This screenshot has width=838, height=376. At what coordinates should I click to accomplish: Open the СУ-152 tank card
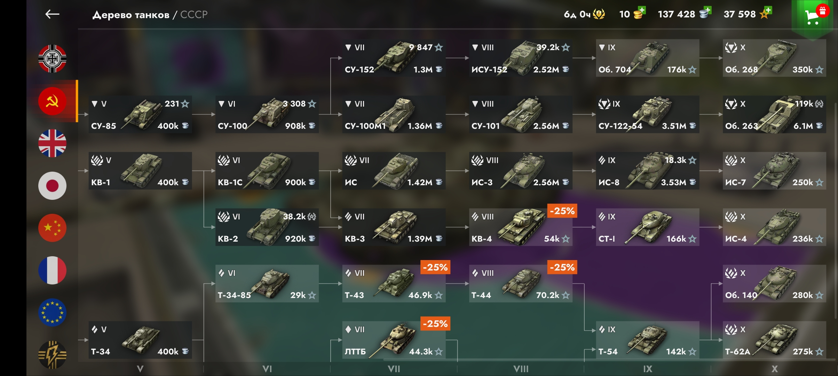pyautogui.click(x=394, y=58)
